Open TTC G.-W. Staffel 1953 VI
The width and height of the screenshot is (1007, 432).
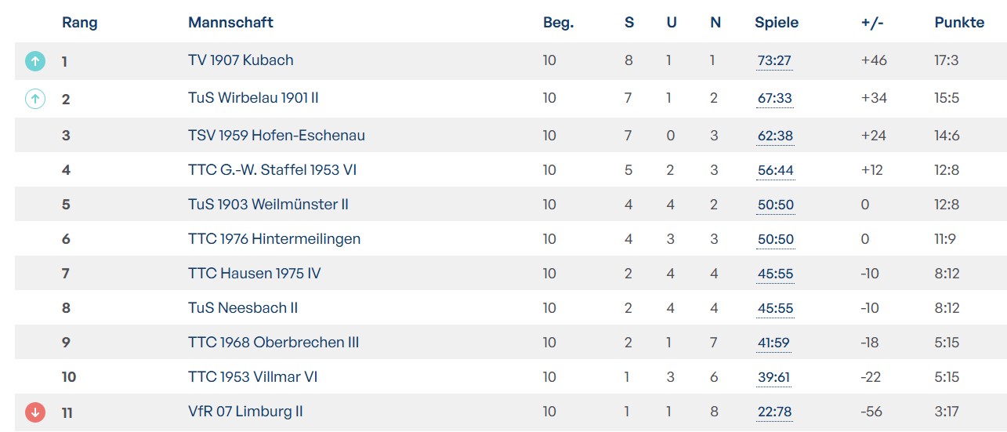(x=272, y=170)
